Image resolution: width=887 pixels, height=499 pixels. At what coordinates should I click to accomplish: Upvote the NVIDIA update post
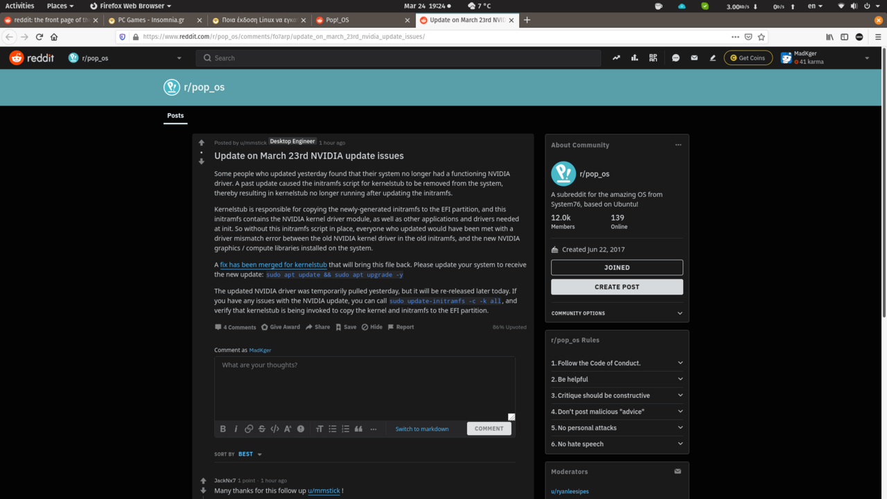click(202, 143)
